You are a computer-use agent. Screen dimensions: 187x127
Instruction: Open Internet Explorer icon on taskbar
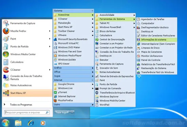point(31,123)
